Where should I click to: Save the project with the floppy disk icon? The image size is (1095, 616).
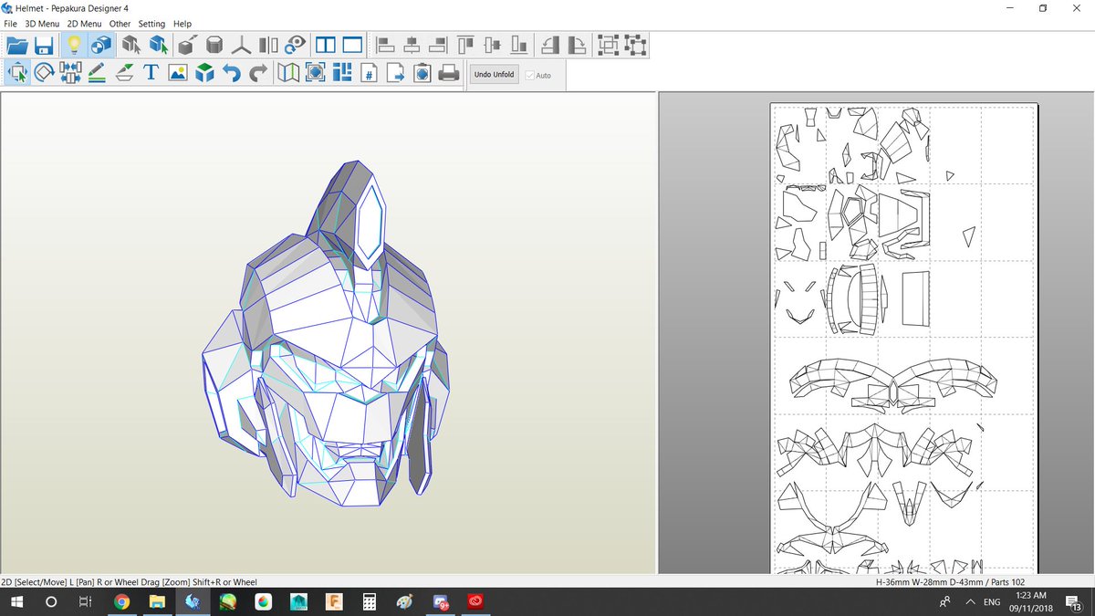(x=44, y=45)
